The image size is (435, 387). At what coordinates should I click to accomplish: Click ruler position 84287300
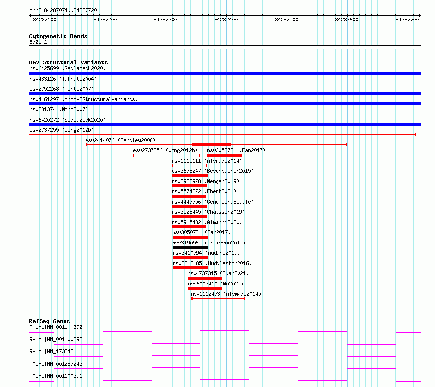click(x=165, y=20)
